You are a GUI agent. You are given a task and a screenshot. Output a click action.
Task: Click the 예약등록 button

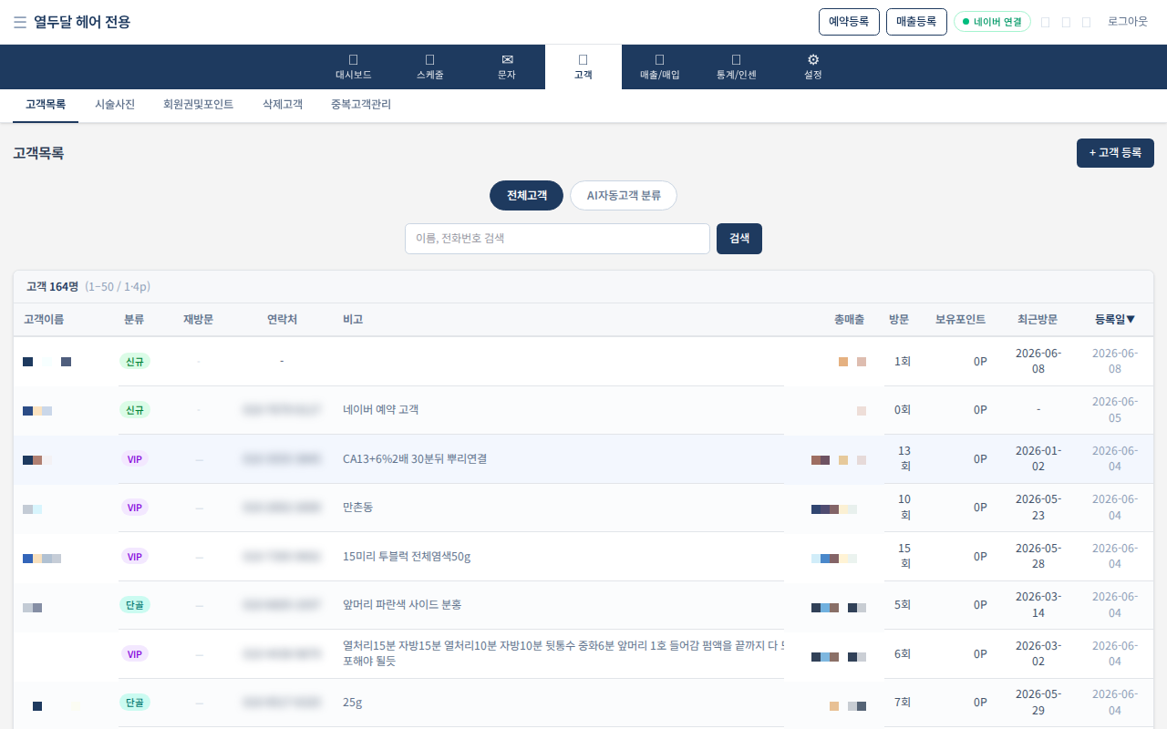click(849, 22)
